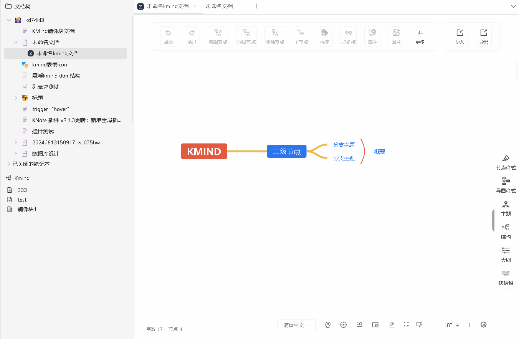
Task: Open the 节点样式 node style panel
Action: pyautogui.click(x=506, y=163)
